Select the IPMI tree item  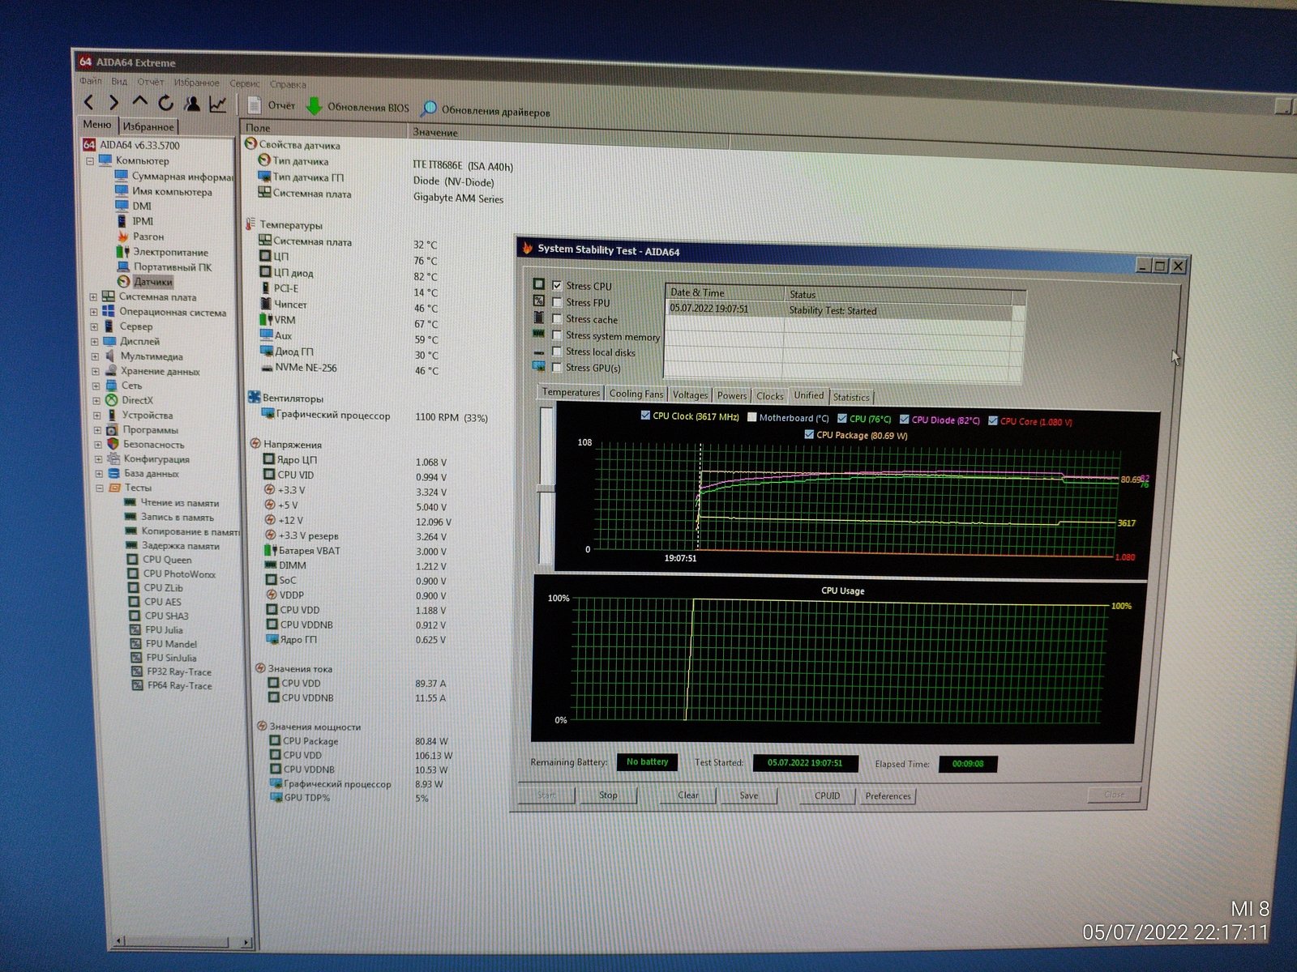[135, 221]
